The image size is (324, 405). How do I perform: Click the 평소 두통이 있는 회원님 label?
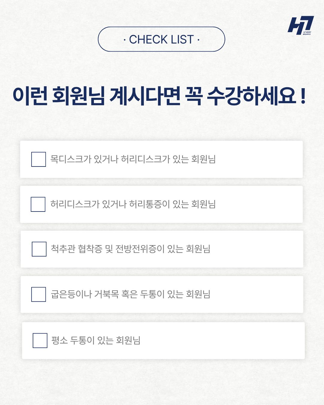click(96, 340)
